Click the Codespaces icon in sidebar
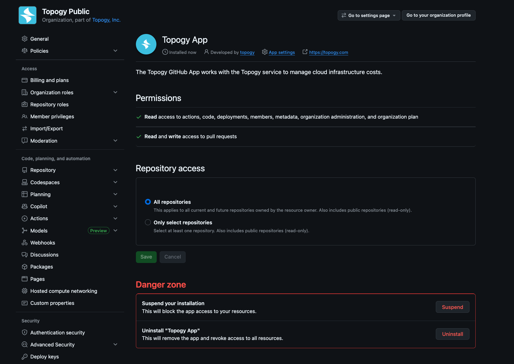 point(25,182)
